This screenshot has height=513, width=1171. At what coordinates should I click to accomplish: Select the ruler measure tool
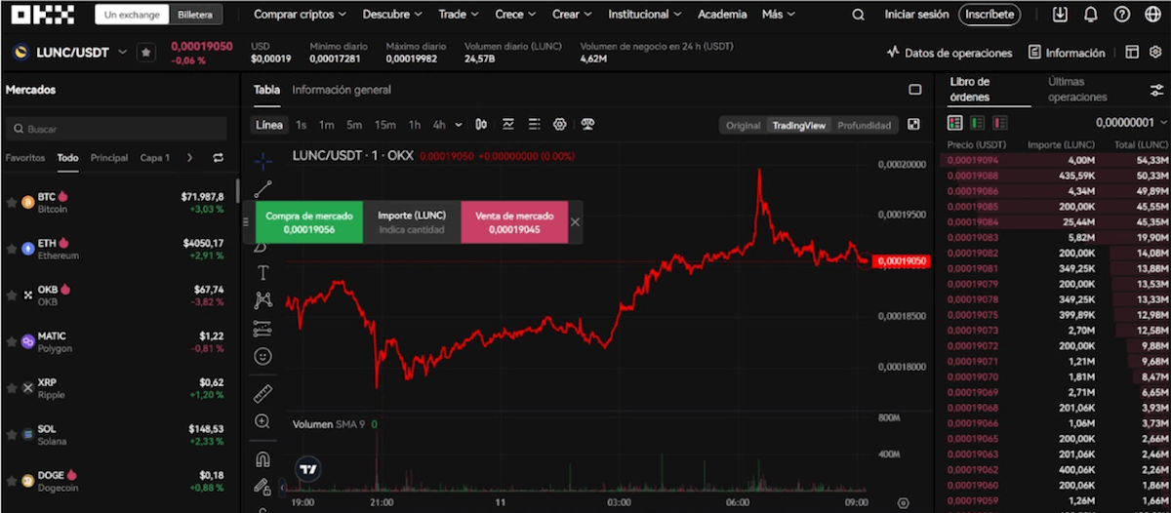point(262,394)
